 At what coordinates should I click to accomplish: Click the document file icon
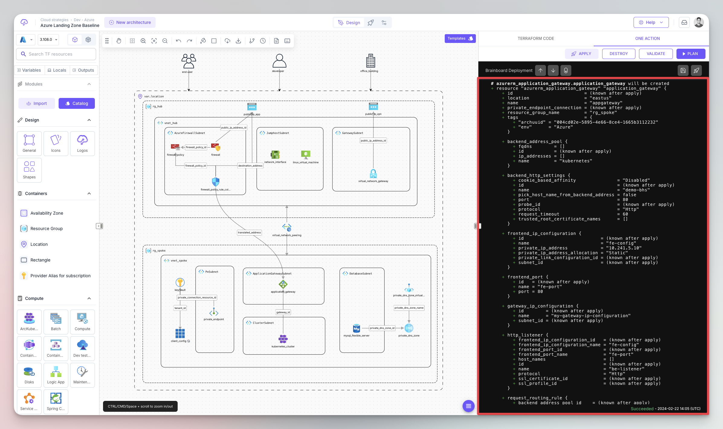click(x=276, y=41)
